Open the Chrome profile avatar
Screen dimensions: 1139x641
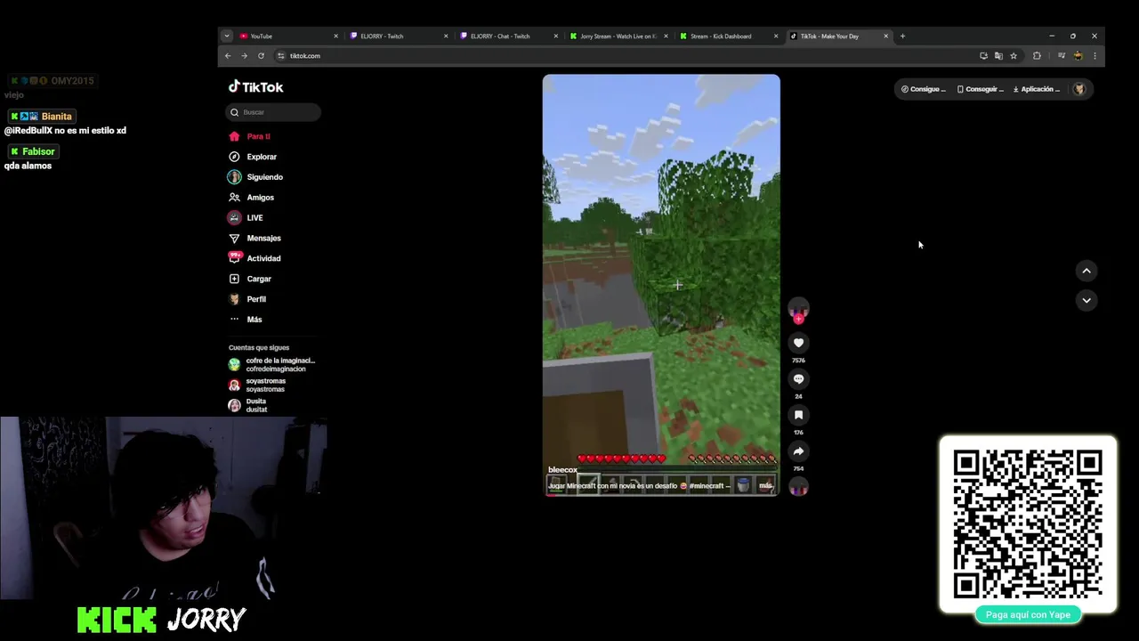coord(1078,56)
